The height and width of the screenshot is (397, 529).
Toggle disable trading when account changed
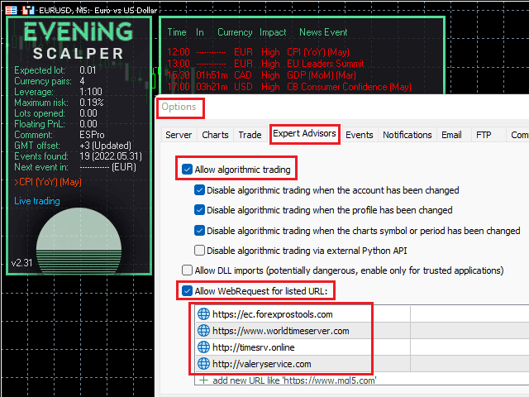click(199, 190)
